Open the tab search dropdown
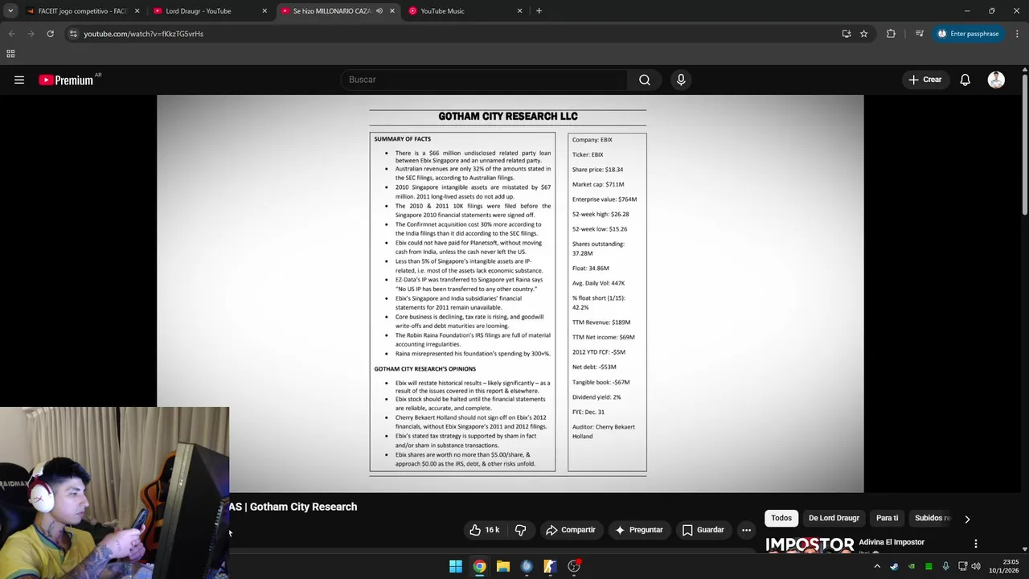 pos(10,11)
